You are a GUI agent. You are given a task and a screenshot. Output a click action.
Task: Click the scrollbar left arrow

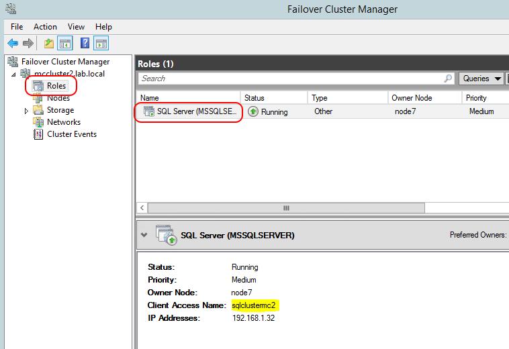click(142, 208)
